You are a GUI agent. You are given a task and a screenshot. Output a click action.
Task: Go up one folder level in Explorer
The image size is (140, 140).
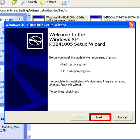tap(15, 2)
